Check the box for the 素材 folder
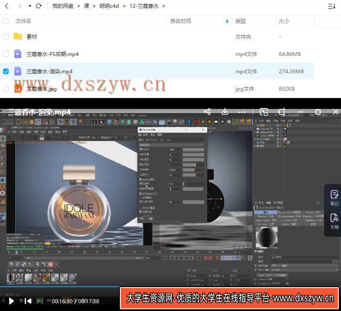Image resolution: width=341 pixels, height=311 pixels. coord(6,36)
